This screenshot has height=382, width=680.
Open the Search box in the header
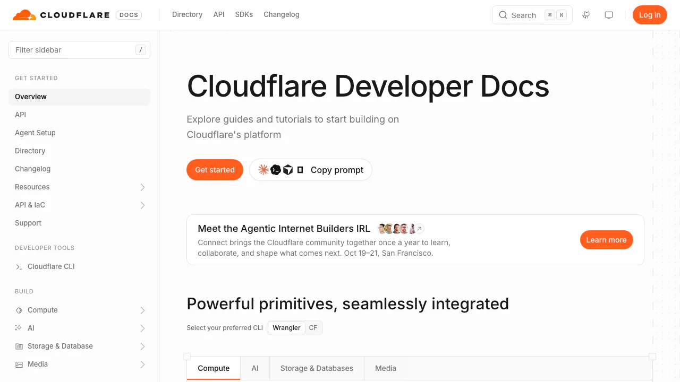tap(532, 15)
